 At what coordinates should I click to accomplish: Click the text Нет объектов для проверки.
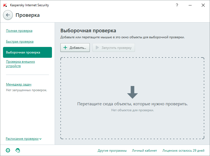pyautogui.click(x=132, y=110)
